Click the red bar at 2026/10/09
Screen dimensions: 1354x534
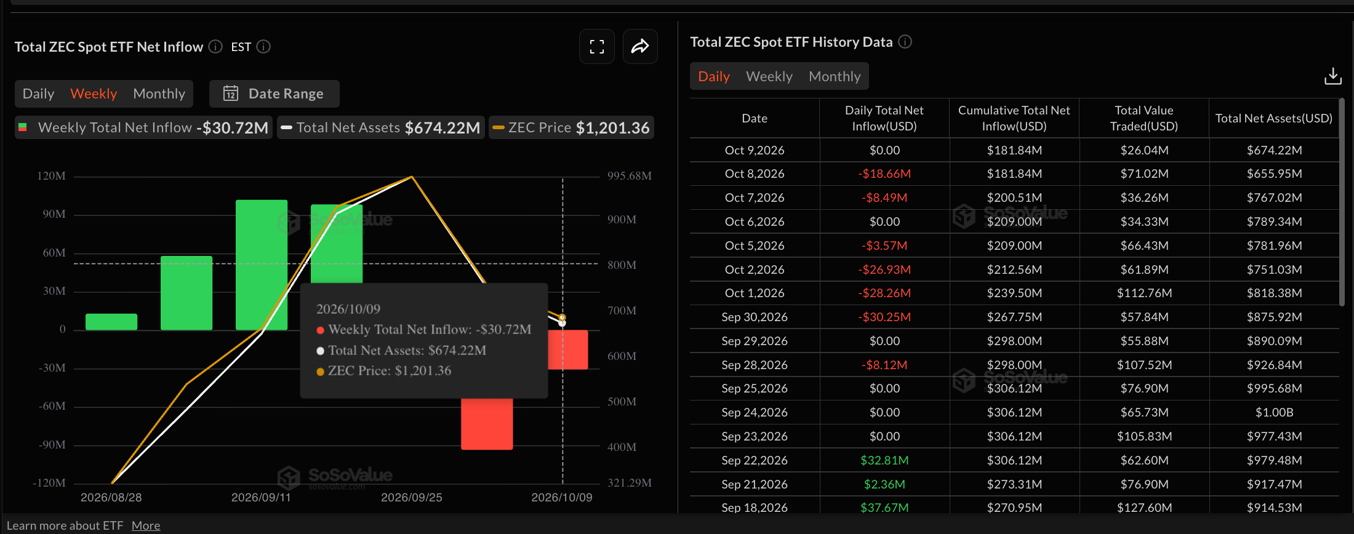[x=568, y=349]
